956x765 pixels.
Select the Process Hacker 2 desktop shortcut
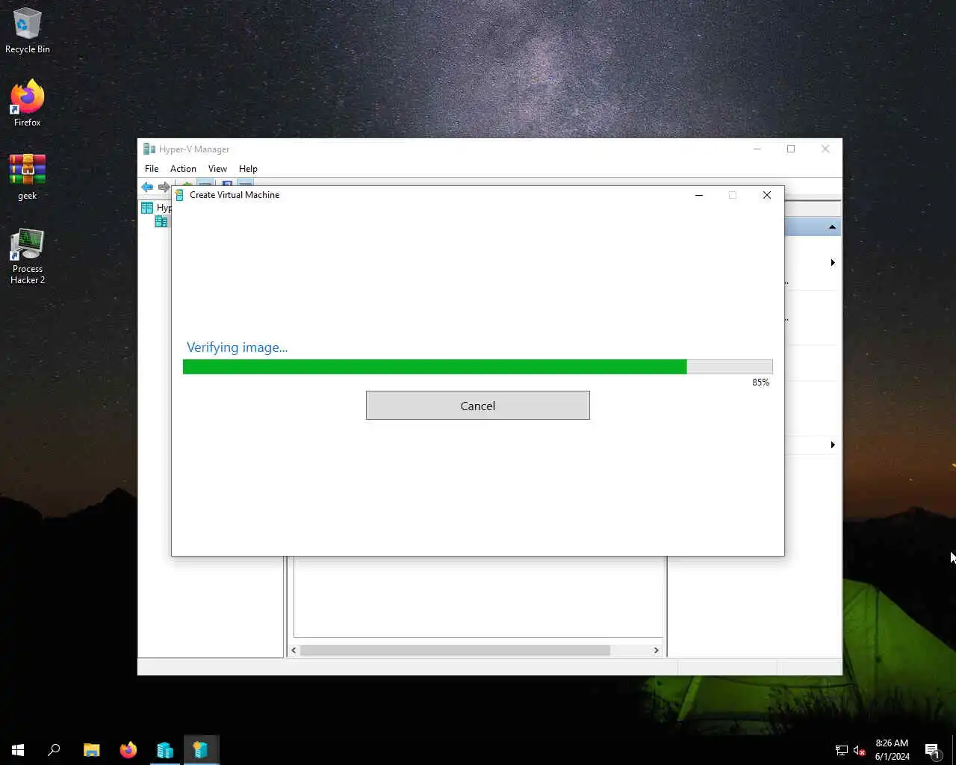coord(28,256)
